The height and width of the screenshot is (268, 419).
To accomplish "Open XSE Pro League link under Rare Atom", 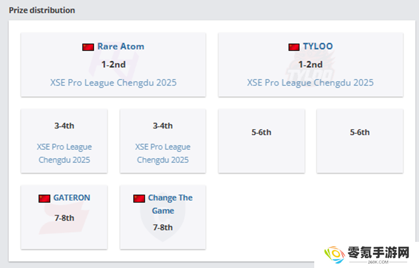I will pyautogui.click(x=113, y=83).
